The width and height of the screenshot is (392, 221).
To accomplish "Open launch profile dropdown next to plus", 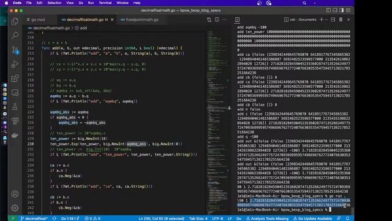I will coord(326,20).
